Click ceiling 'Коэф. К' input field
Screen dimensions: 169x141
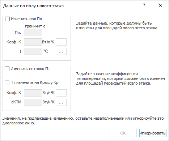(x=33, y=93)
